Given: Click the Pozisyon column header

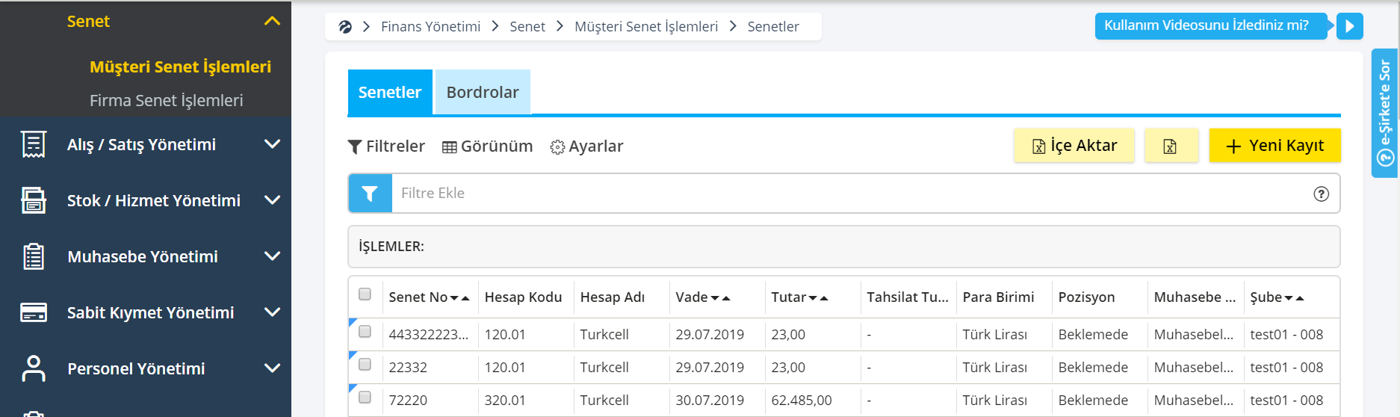Looking at the screenshot, I should coord(1086,297).
